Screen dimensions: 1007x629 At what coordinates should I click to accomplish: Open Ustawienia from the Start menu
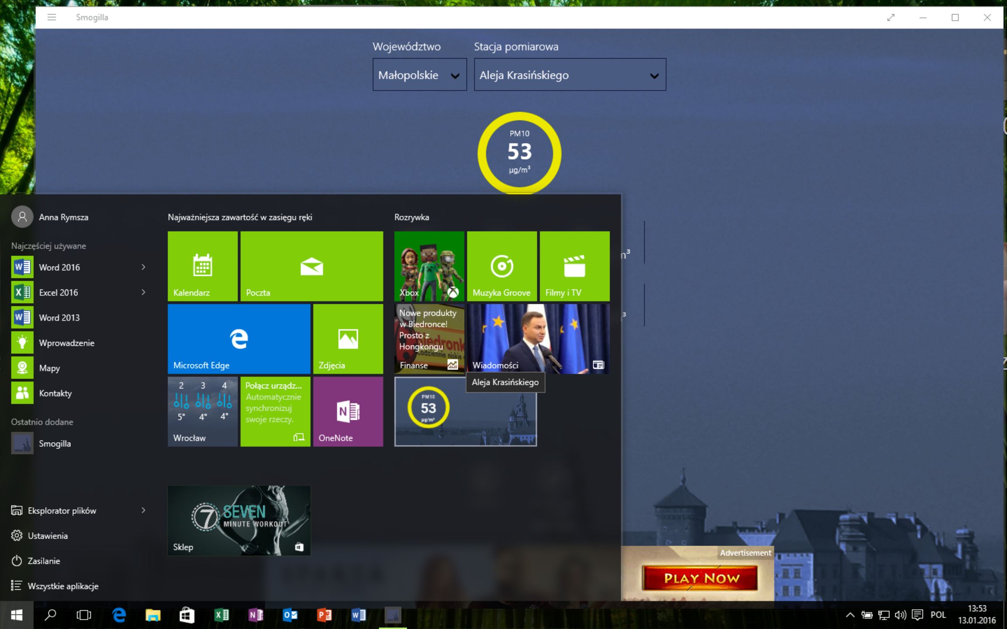click(x=47, y=536)
